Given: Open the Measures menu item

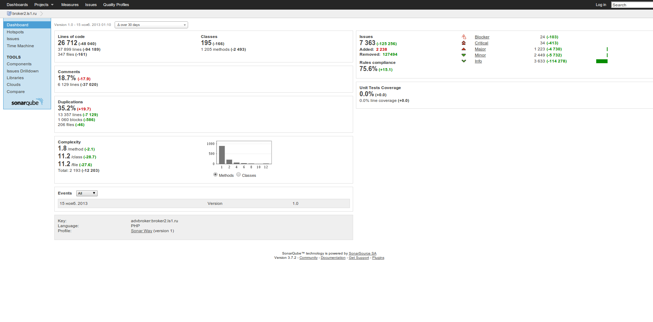Looking at the screenshot, I should click(70, 5).
